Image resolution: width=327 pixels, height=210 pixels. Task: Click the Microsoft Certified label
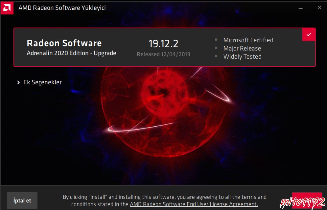pos(248,40)
